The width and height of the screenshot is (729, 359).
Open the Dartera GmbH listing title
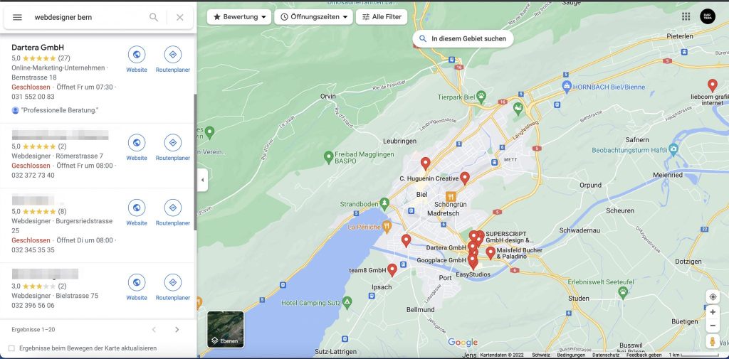[x=38, y=48]
